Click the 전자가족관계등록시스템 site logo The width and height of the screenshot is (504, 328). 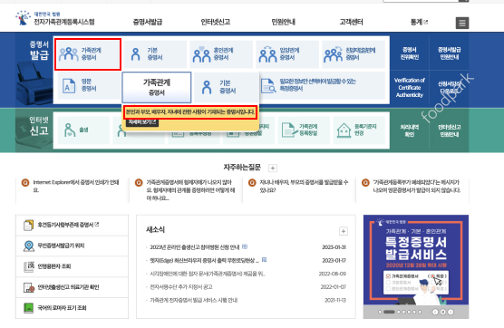pos(55,18)
